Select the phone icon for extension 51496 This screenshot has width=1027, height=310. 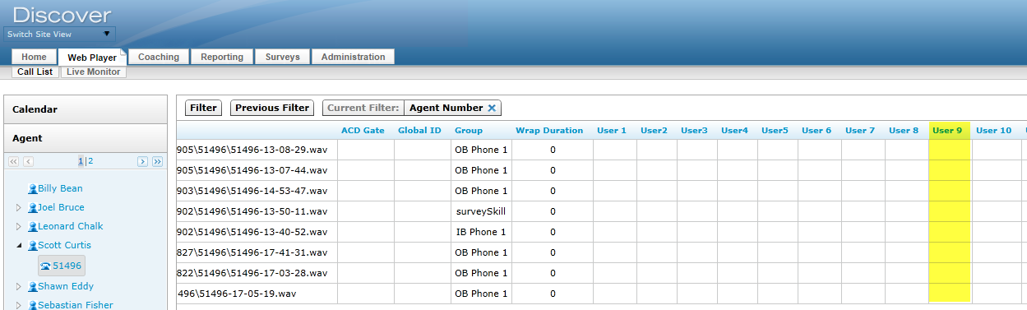(46, 266)
